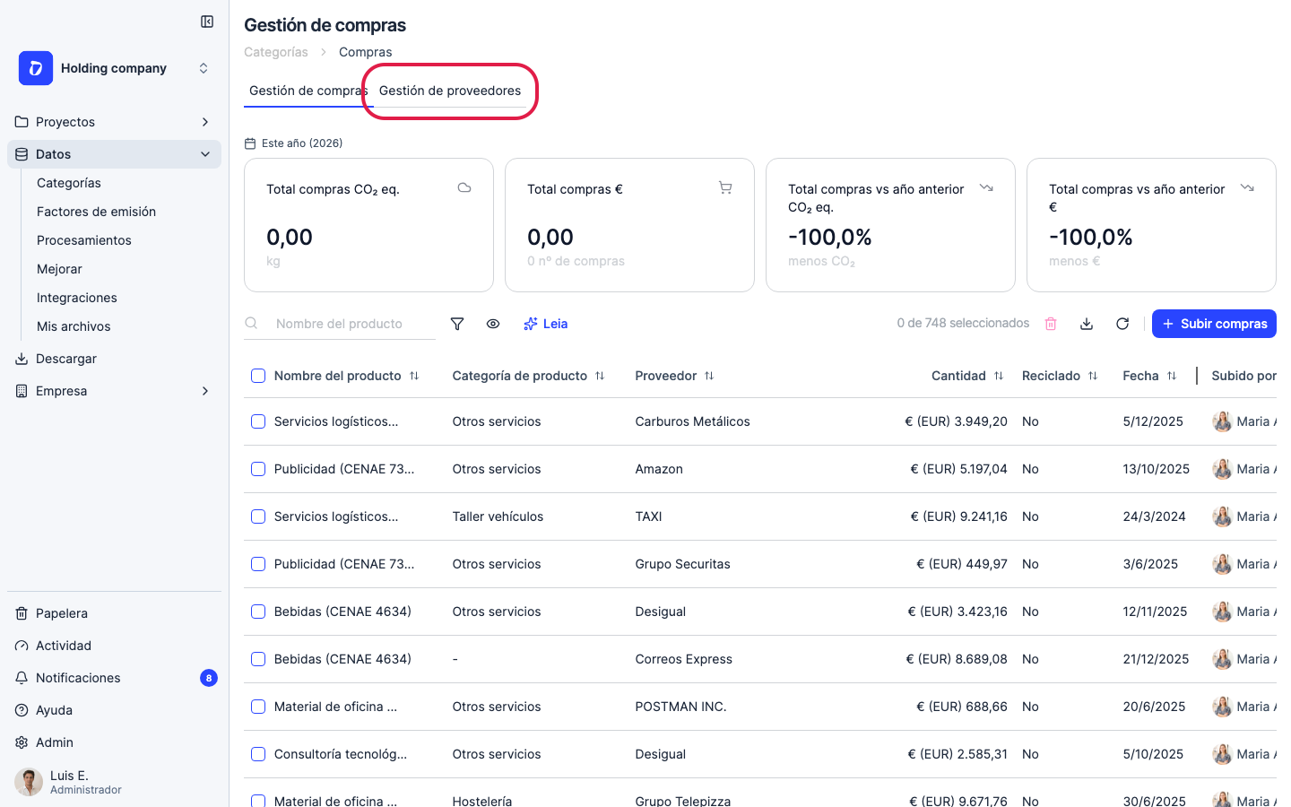Viewport: 1291px width, 807px height.
Task: Check the POSTMAN INC. row checkbox
Action: (x=258, y=707)
